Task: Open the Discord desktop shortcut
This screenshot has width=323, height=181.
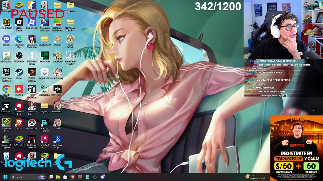Action: [x=6, y=40]
